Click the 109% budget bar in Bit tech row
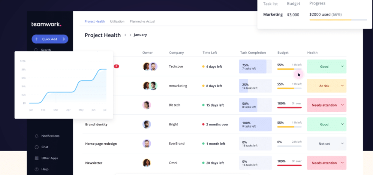This screenshot has width=373, height=175. coord(289,107)
